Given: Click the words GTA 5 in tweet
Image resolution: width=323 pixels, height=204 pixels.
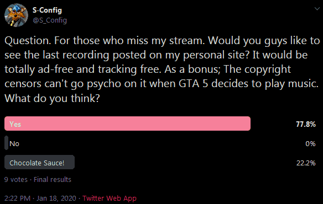Looking at the screenshot, I should coord(194,84).
